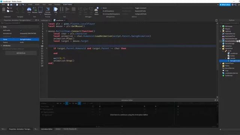Select the Knife tool in Explorer
The width and height of the screenshot is (240, 135).
click(x=229, y=51)
